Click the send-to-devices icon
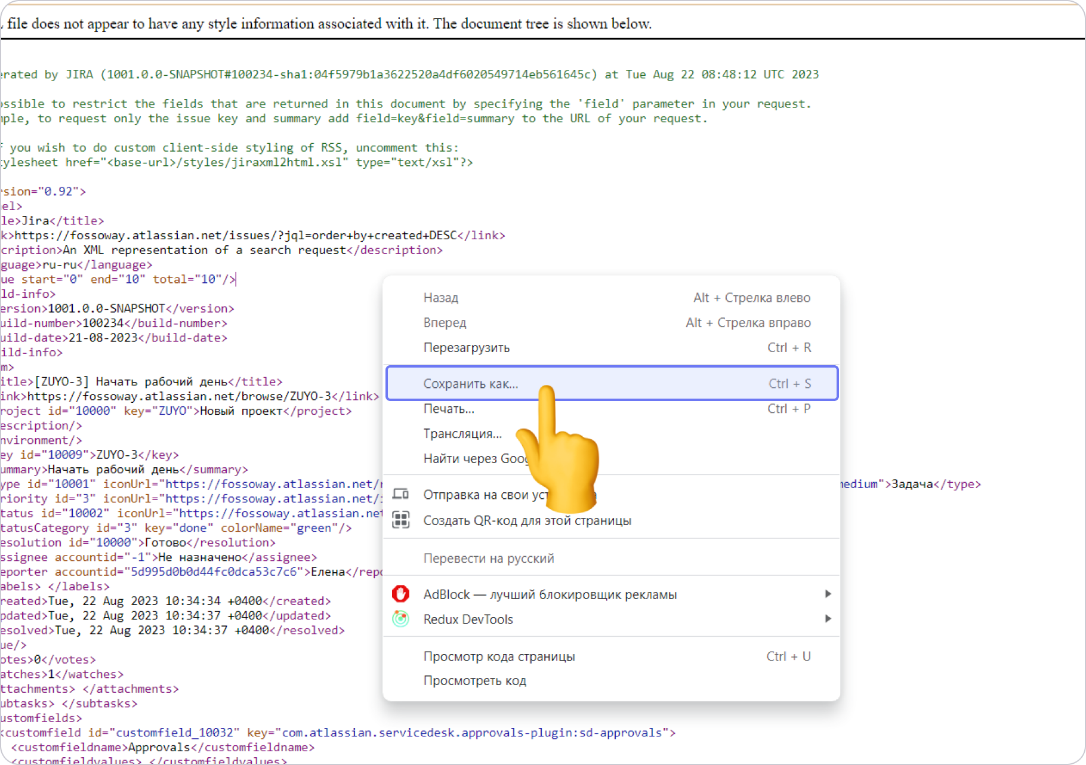 pos(400,494)
